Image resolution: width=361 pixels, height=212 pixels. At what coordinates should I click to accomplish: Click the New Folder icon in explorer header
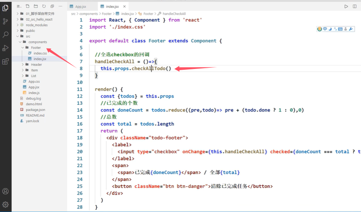click(x=36, y=6)
